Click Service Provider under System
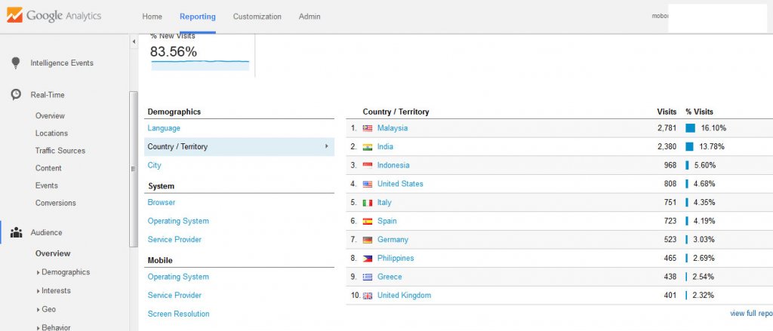The width and height of the screenshot is (773, 331). tap(174, 240)
